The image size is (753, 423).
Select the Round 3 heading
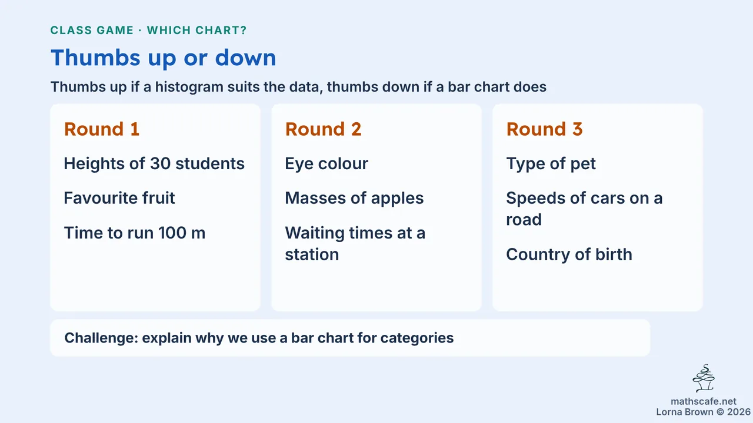point(544,129)
